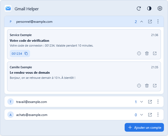Delete the Service Exemple email
This screenshot has width=168, height=136.
point(147,53)
